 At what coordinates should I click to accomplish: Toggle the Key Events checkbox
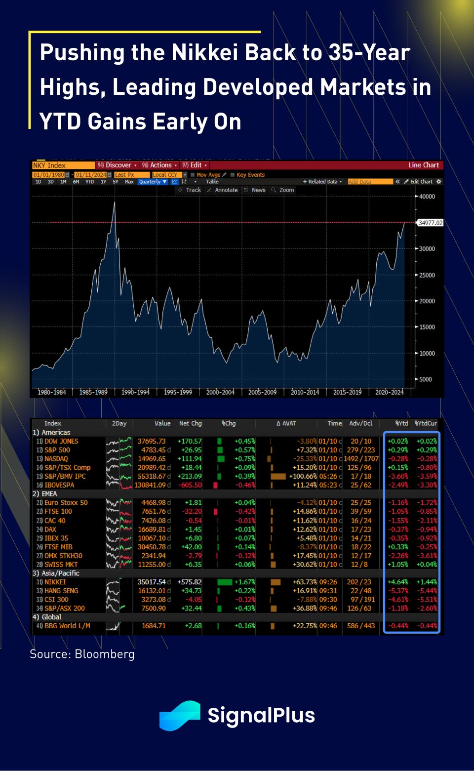pyautogui.click(x=233, y=175)
